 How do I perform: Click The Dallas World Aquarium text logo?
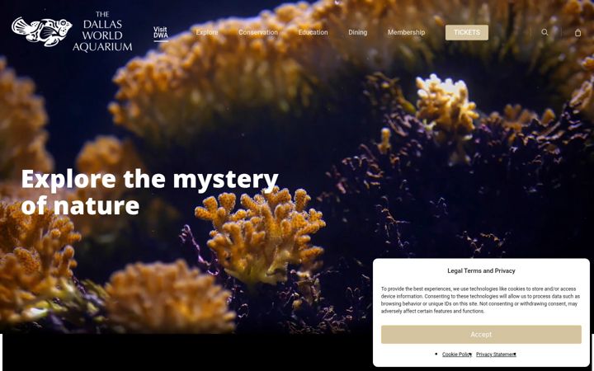(x=102, y=31)
